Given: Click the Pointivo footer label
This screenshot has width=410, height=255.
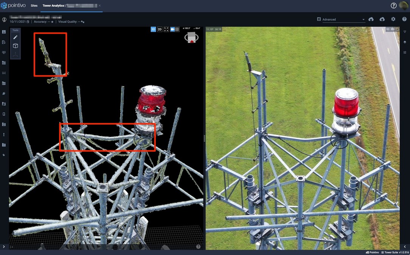Looking at the screenshot, I should (x=372, y=252).
